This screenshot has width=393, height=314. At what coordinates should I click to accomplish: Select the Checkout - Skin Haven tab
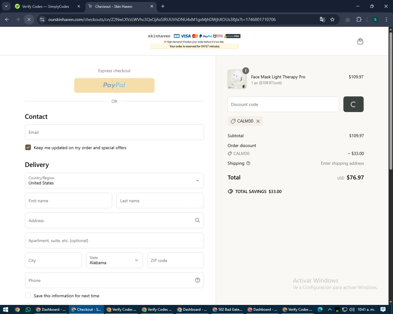click(x=114, y=6)
